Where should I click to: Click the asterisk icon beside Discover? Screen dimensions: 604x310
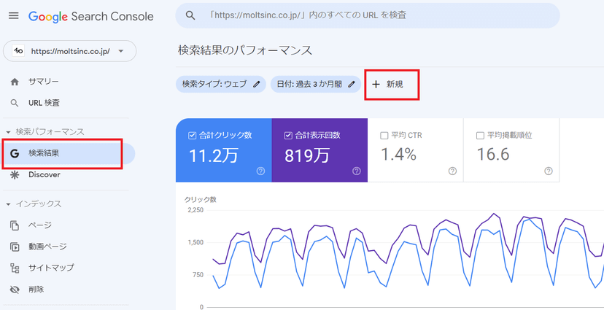coord(15,174)
